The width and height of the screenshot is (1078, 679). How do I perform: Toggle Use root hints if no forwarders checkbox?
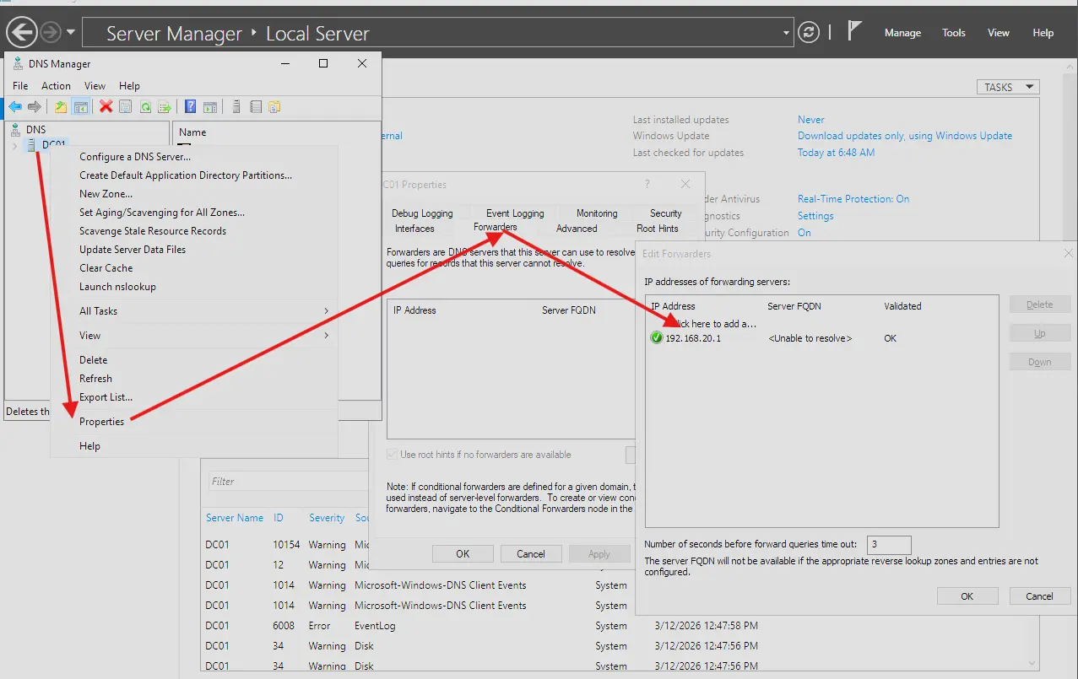click(393, 455)
